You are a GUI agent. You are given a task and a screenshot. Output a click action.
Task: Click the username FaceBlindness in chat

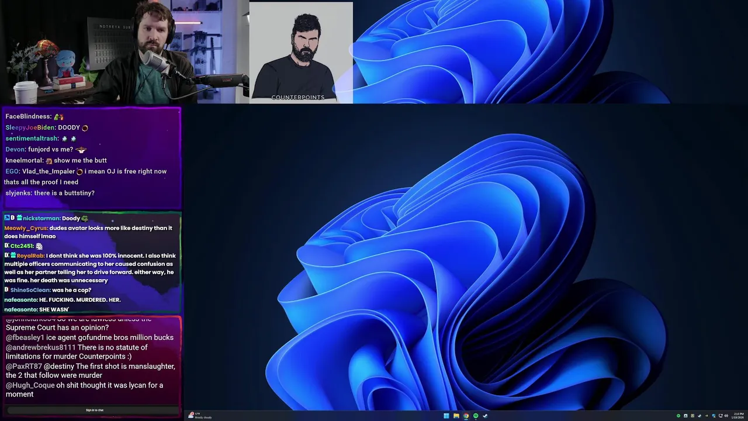coord(29,116)
